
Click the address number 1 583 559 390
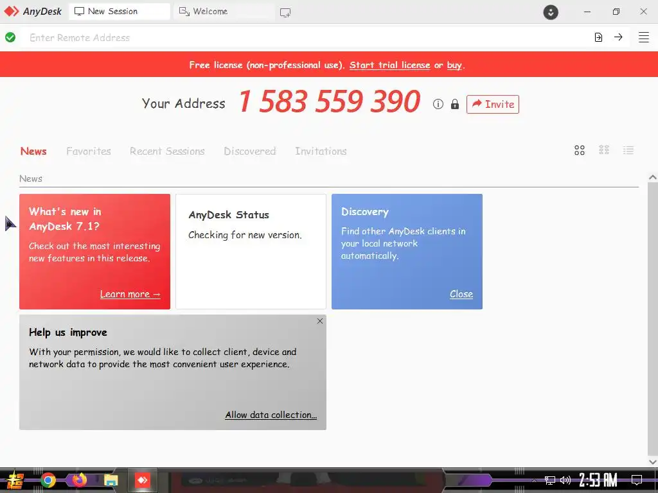tap(330, 101)
